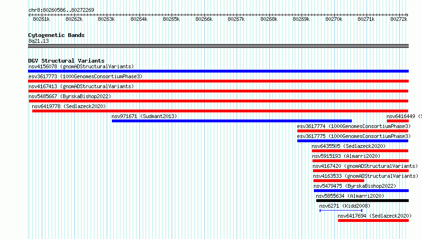Screen dimensions: 422x239
Task: Click the red bar under nsv6435505
Action: click(x=360, y=151)
